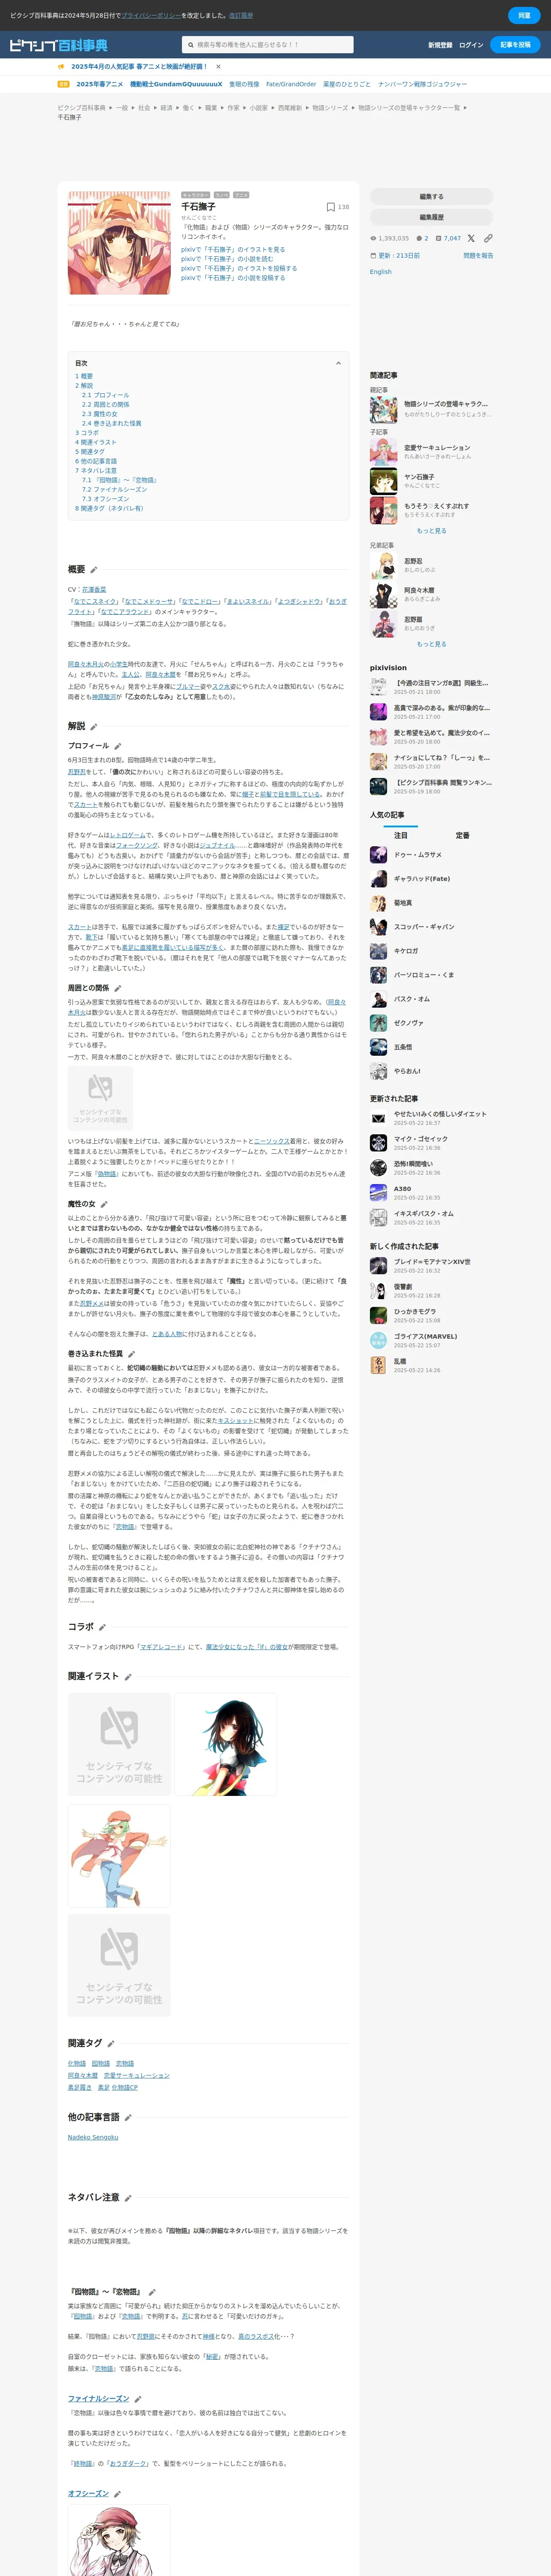Switch to the English article version
The image size is (551, 2576).
tap(381, 272)
